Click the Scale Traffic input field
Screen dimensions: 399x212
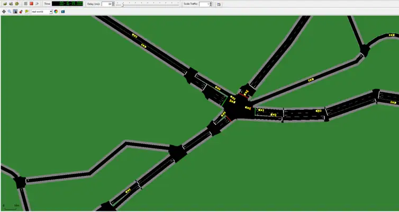[x=203, y=4]
